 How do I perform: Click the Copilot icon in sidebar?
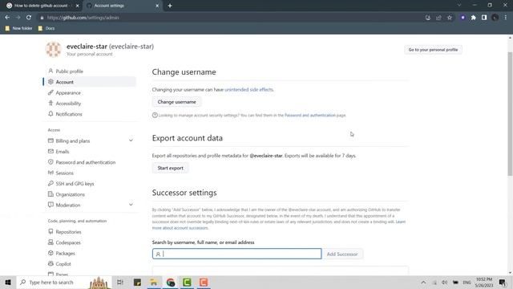pyautogui.click(x=50, y=263)
